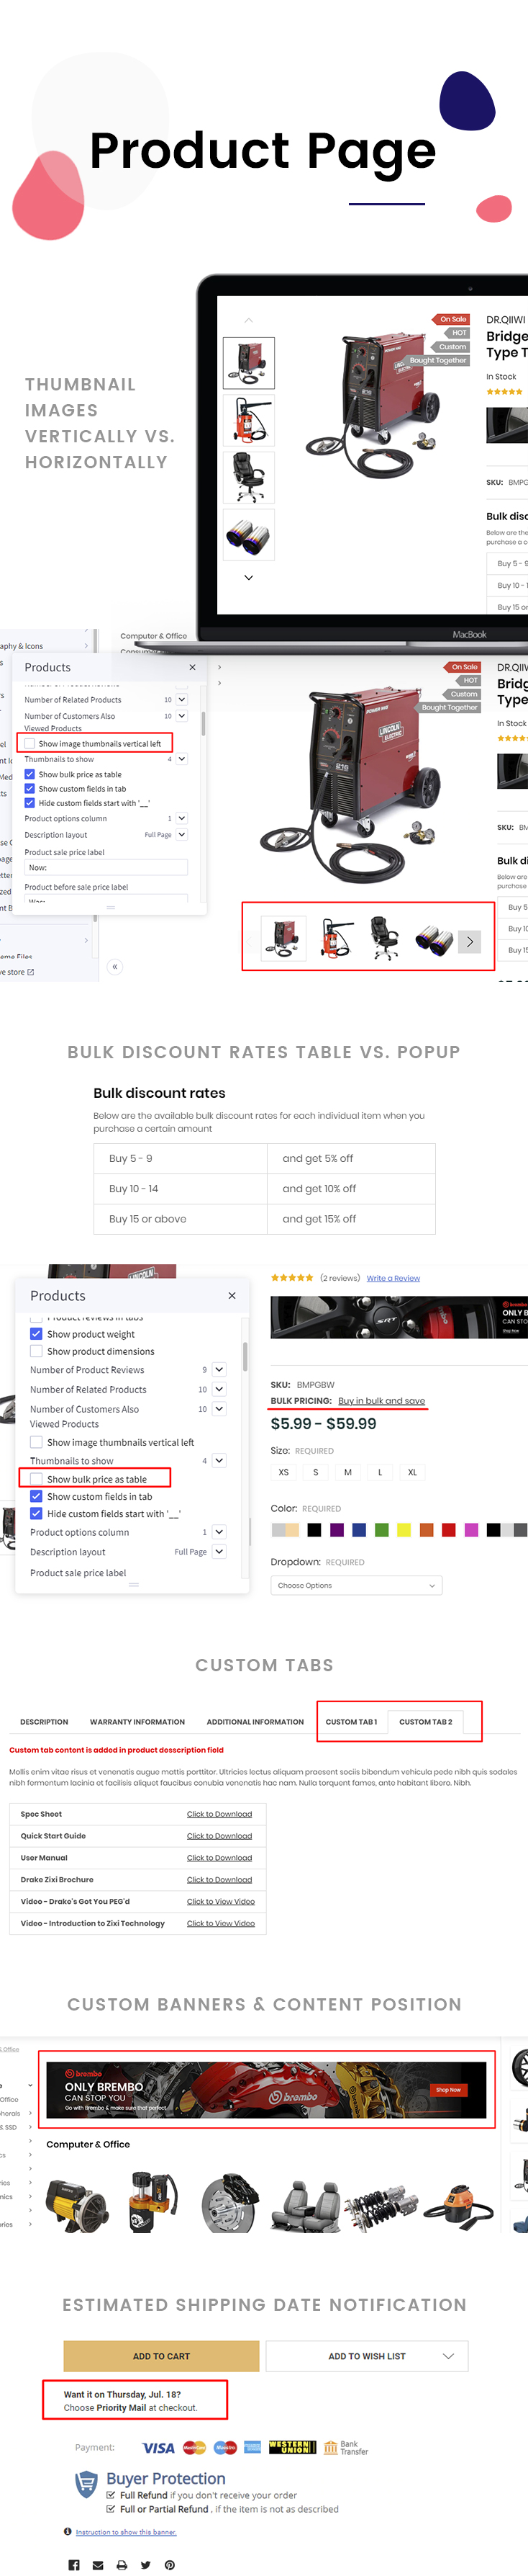Select the purple color swatch

click(x=337, y=1529)
